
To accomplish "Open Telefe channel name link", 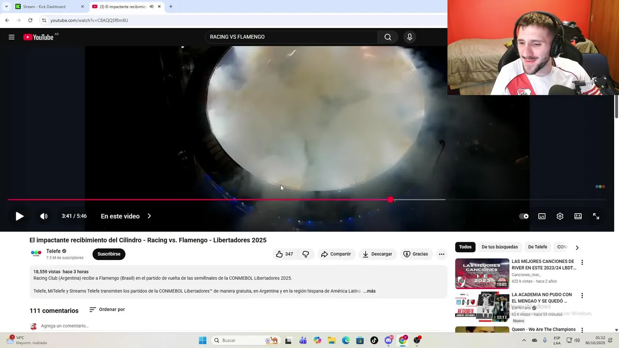I will tap(53, 251).
